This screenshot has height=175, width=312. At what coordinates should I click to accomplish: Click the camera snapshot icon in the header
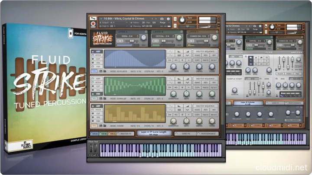pos(162,19)
